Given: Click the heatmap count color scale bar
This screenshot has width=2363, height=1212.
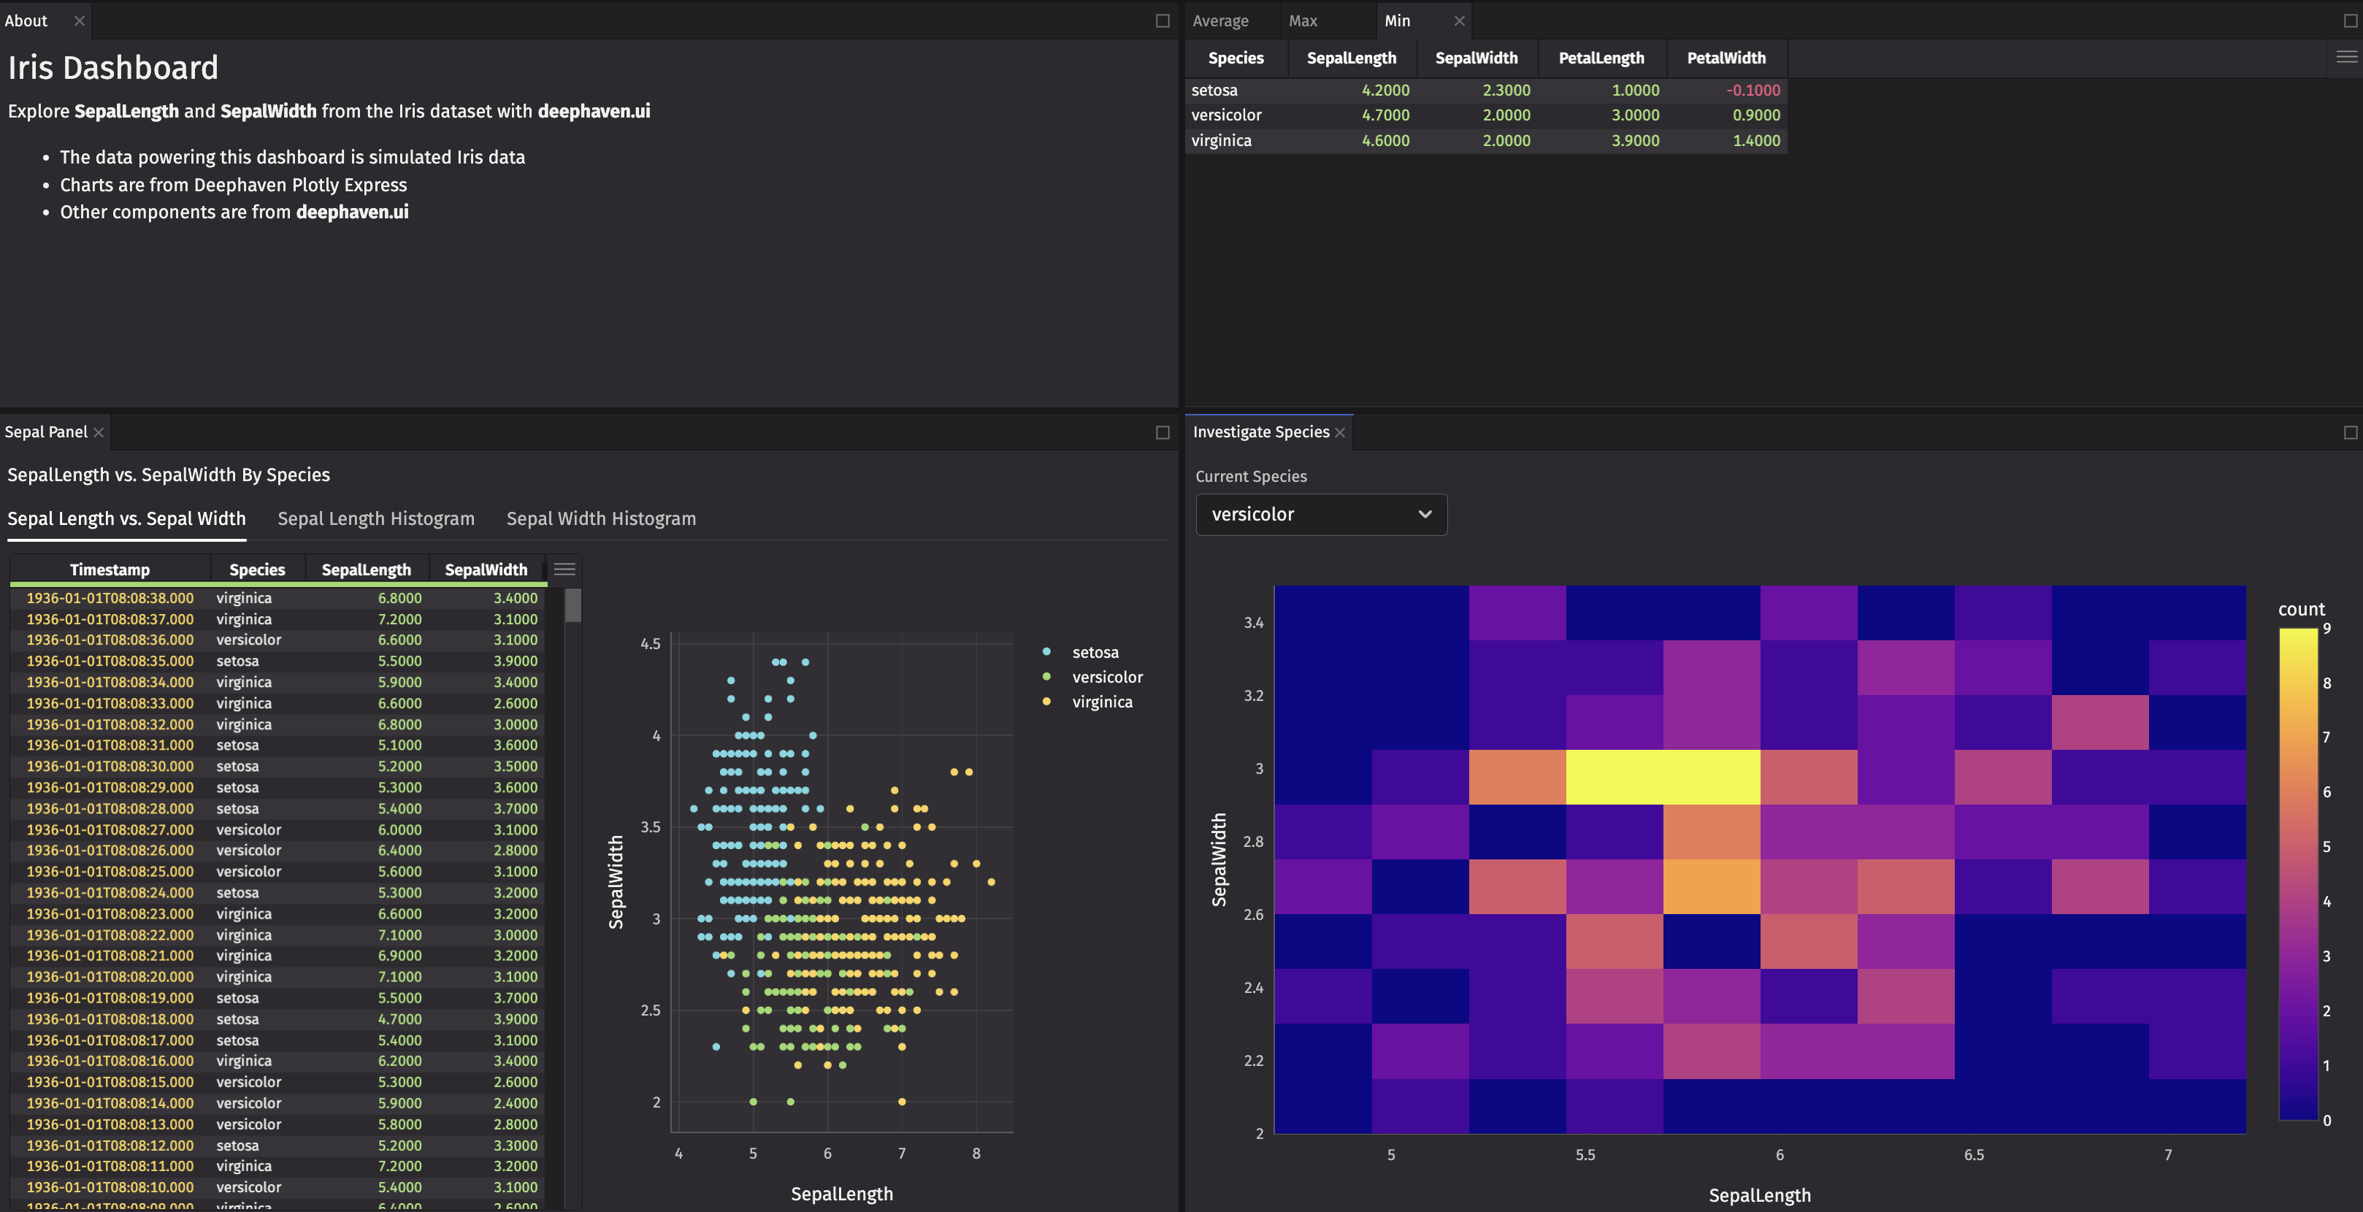Looking at the screenshot, I should (x=2298, y=872).
